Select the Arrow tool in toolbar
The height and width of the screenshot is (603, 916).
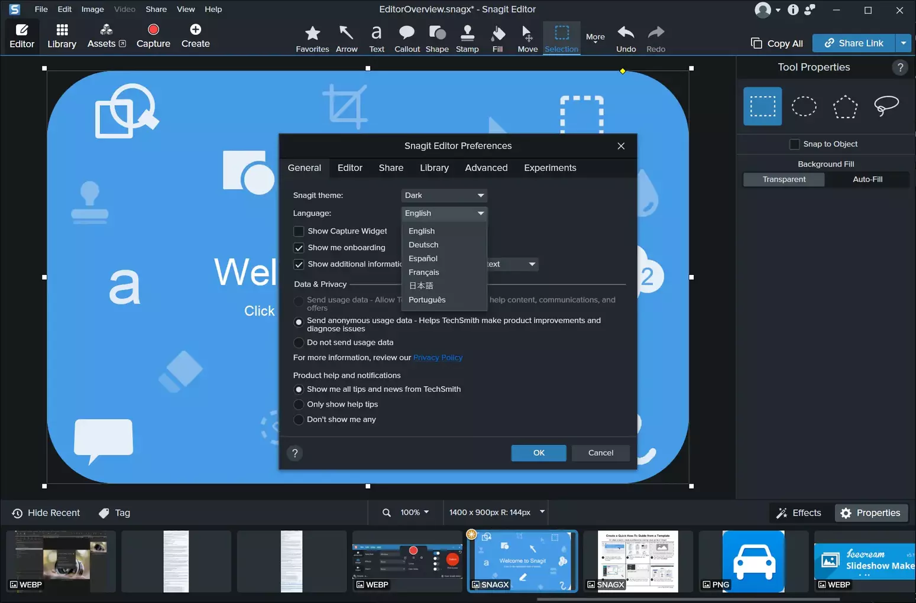coord(347,38)
